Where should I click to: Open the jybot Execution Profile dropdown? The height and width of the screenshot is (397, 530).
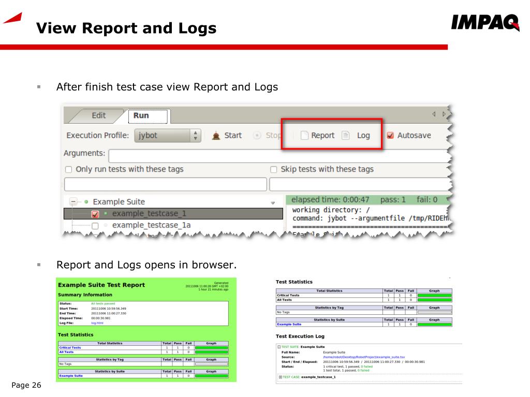click(x=168, y=136)
